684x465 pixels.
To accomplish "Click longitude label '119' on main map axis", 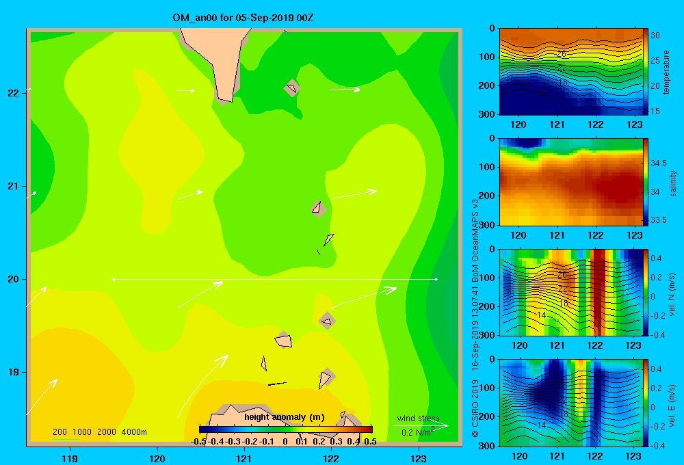I will point(70,458).
